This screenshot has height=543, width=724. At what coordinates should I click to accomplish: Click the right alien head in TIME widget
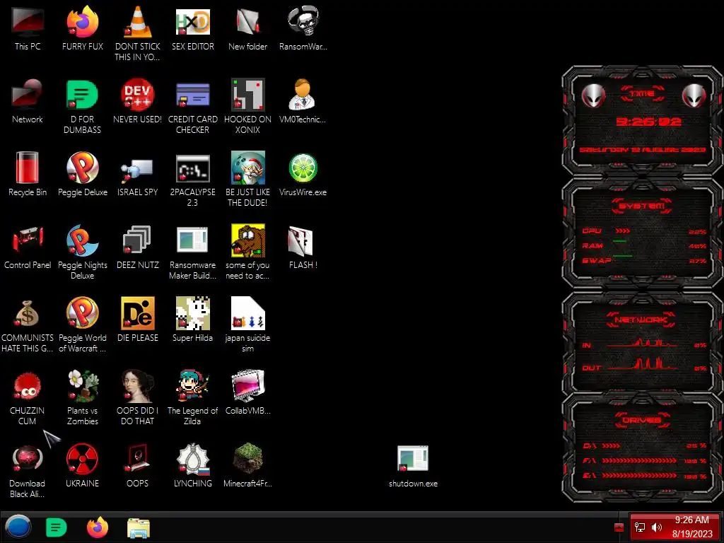point(694,96)
